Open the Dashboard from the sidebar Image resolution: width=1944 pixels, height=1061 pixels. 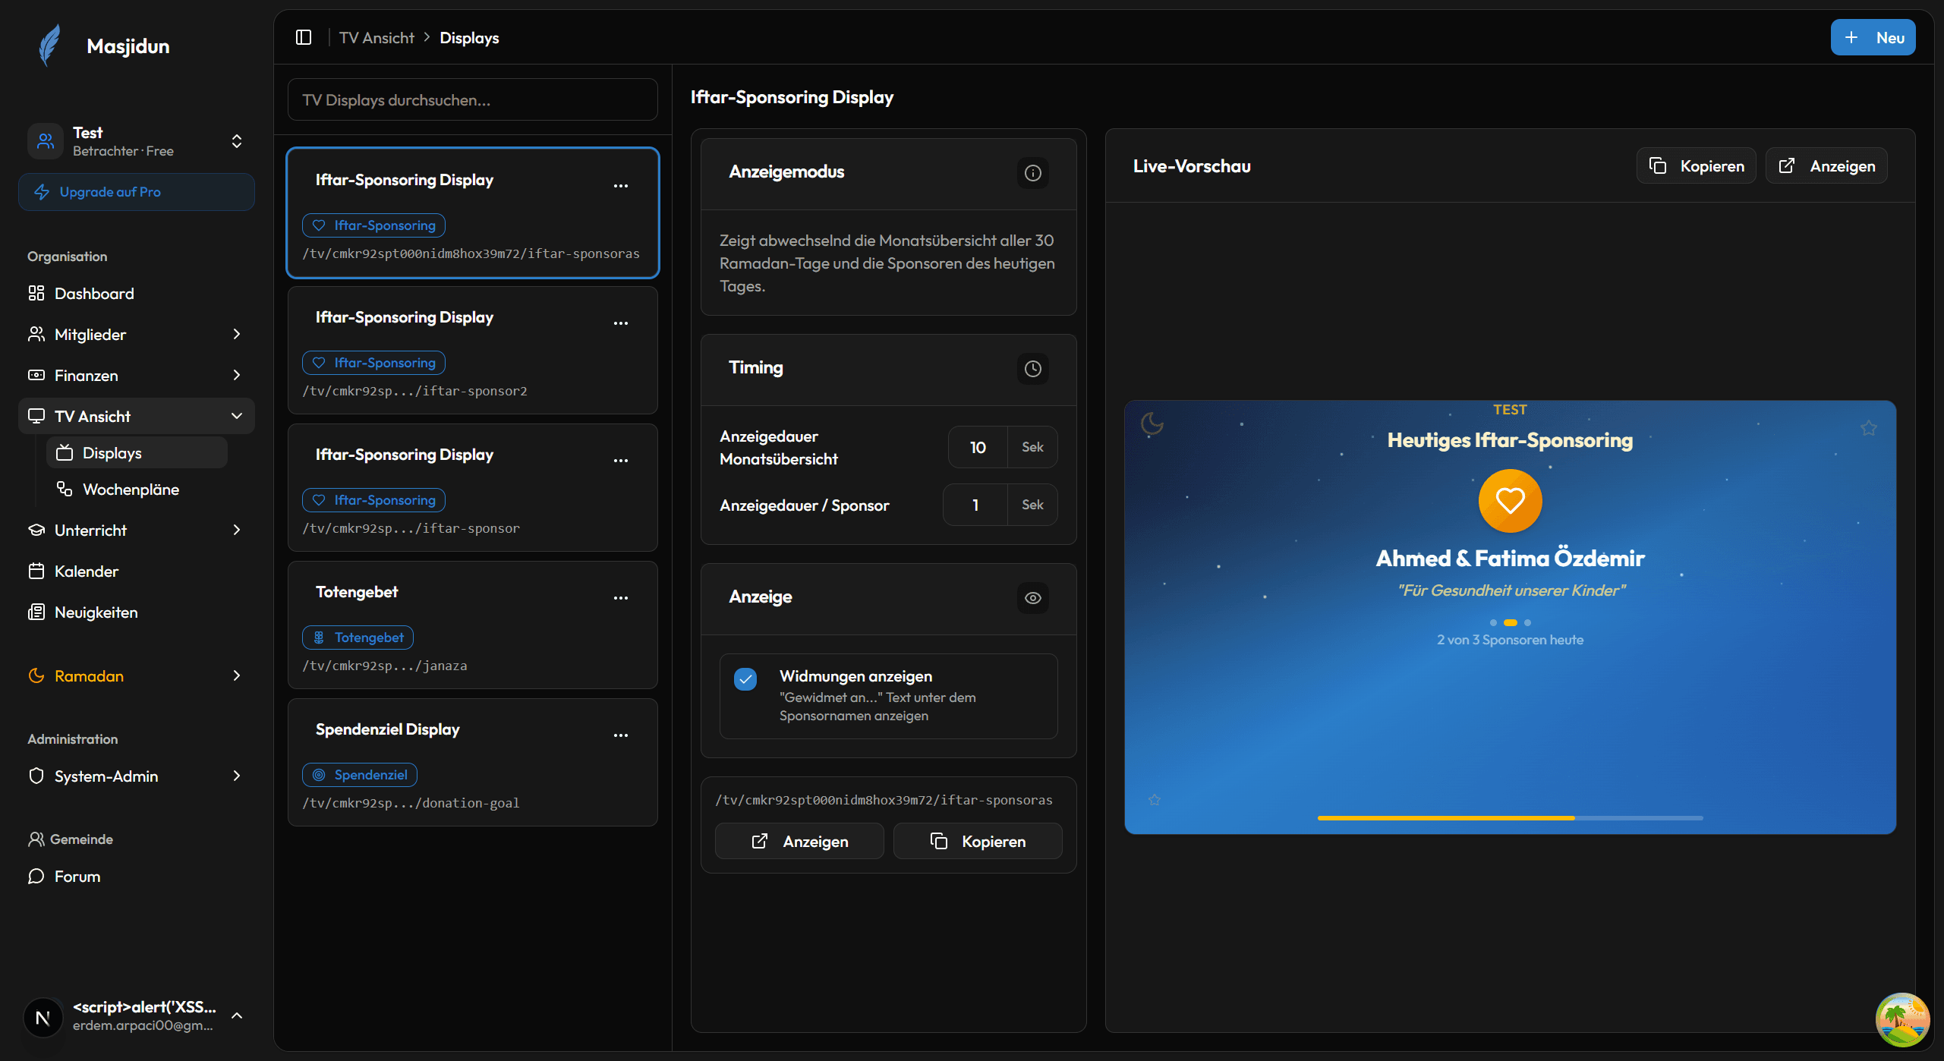(94, 293)
